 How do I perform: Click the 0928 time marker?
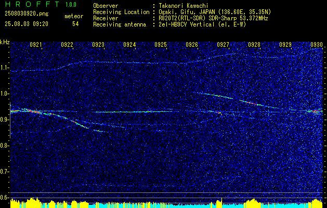254,44
